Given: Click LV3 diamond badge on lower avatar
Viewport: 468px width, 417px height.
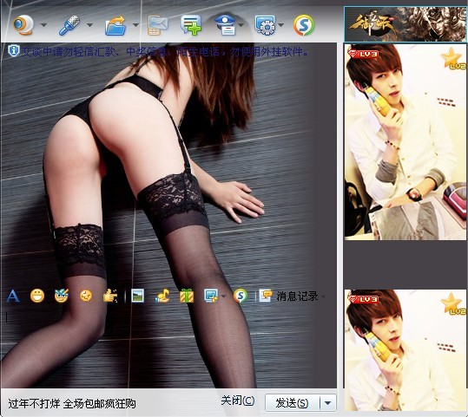Looking at the screenshot, I should [x=363, y=299].
